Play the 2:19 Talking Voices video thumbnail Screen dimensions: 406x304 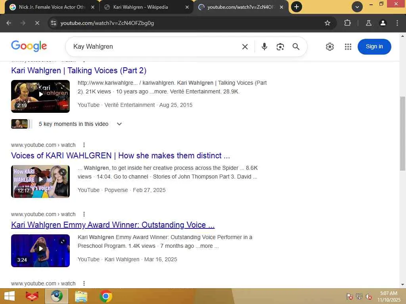click(40, 96)
